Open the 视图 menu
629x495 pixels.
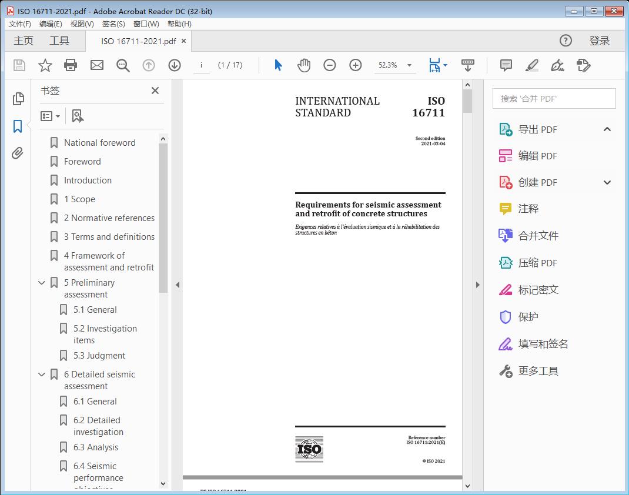[82, 24]
